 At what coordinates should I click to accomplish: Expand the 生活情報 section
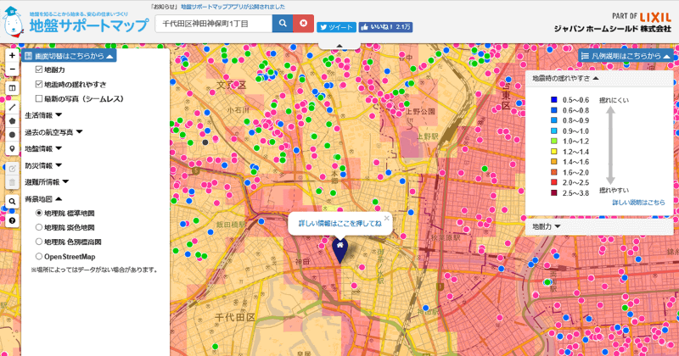tap(54, 114)
